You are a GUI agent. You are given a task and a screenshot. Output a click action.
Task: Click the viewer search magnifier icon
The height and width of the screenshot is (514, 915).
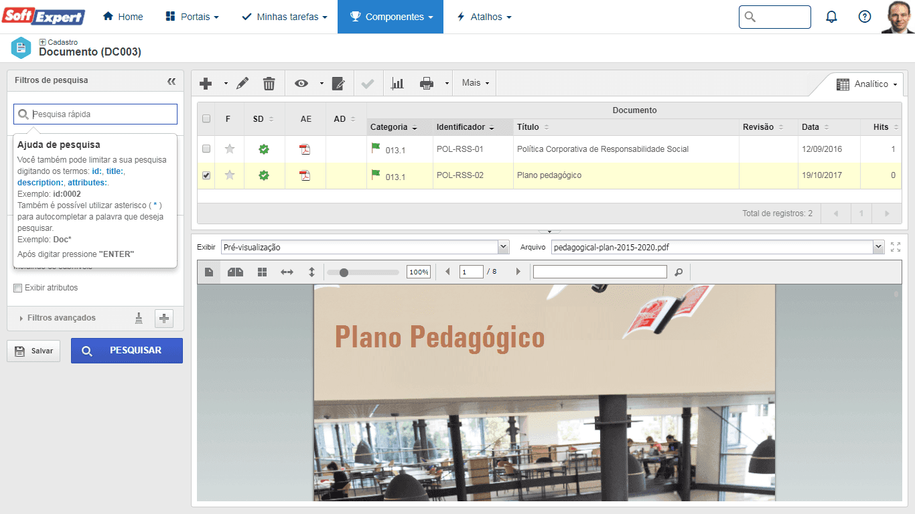point(679,272)
